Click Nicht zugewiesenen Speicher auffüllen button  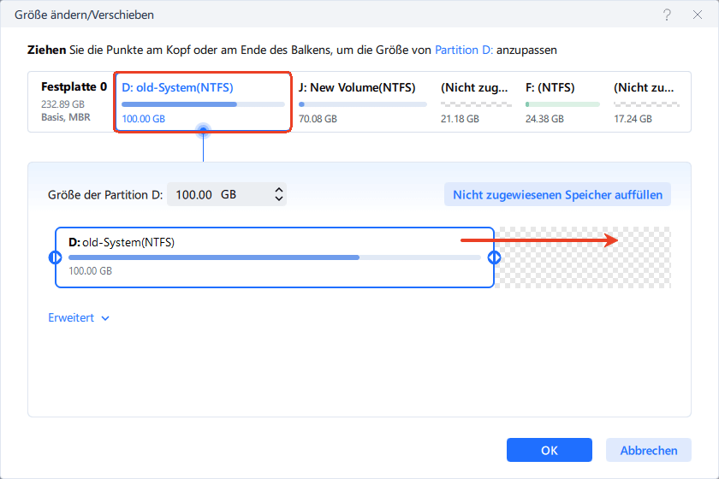[x=557, y=195]
